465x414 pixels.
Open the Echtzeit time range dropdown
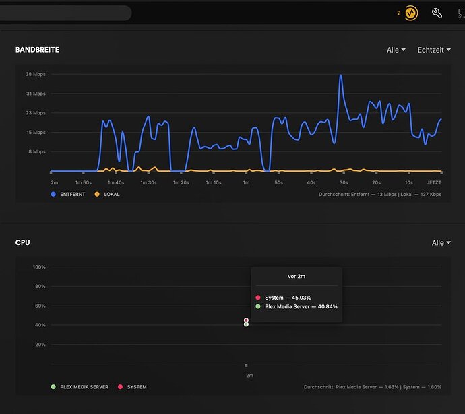[434, 50]
